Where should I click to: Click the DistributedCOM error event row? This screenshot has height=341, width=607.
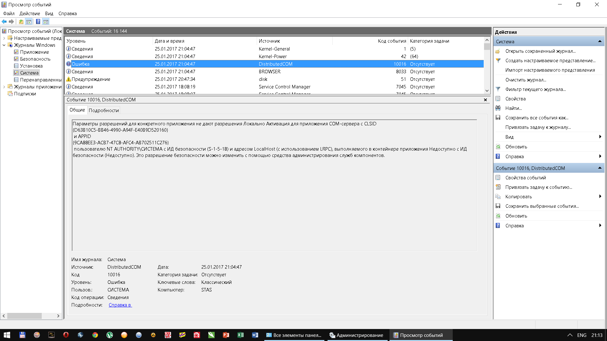click(x=275, y=64)
